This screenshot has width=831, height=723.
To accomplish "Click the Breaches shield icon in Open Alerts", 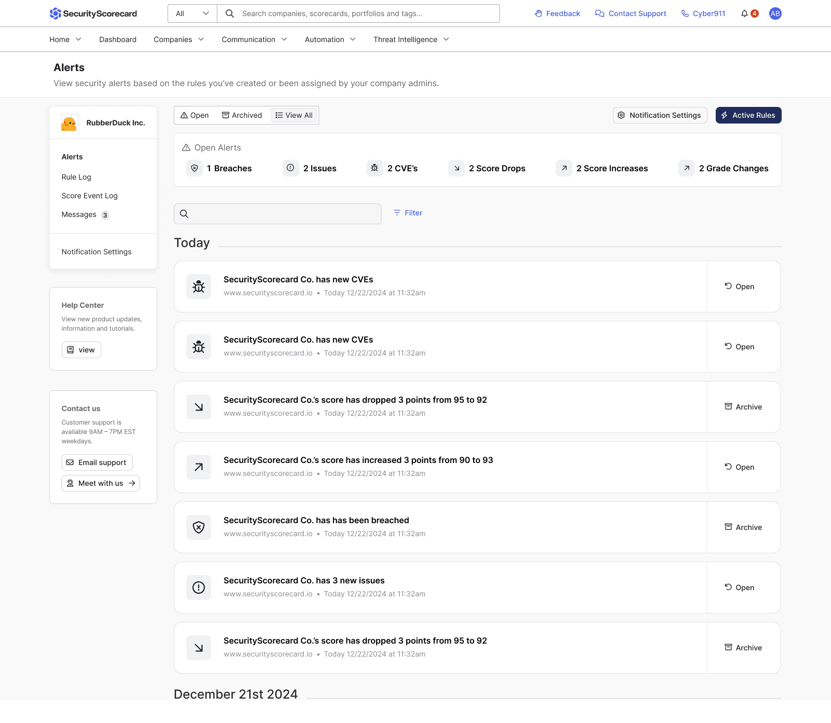I will tap(194, 168).
